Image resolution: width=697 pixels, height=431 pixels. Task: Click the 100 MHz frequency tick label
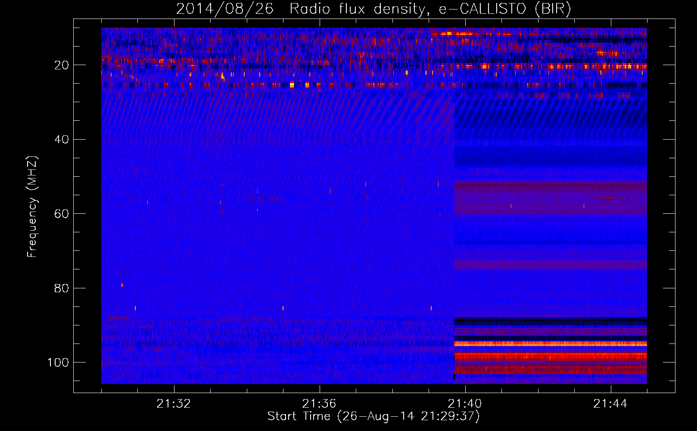[x=58, y=362]
